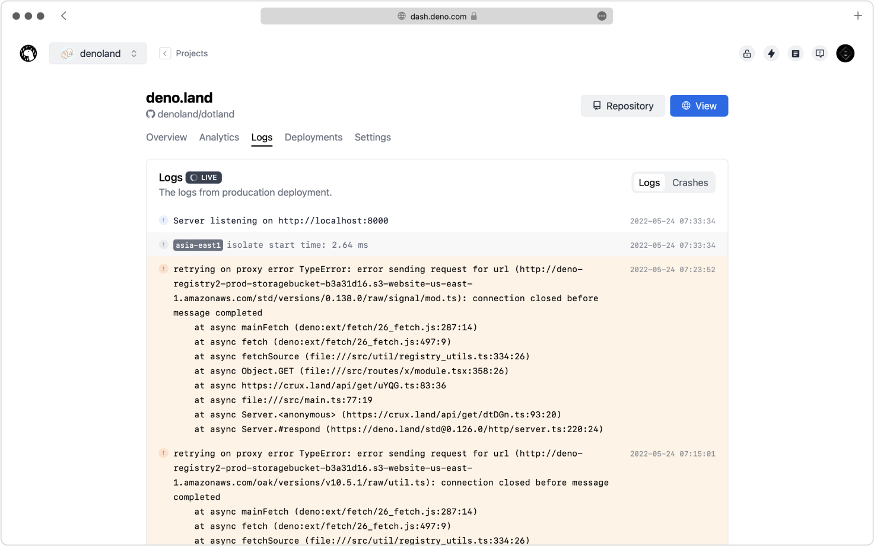Click the View deployment button
The width and height of the screenshot is (874, 546).
[699, 106]
